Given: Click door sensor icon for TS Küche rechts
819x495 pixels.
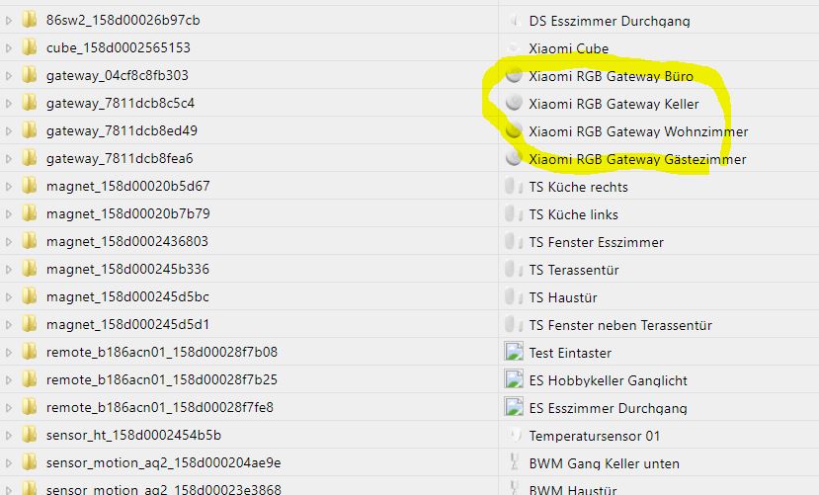Looking at the screenshot, I should 514,187.
